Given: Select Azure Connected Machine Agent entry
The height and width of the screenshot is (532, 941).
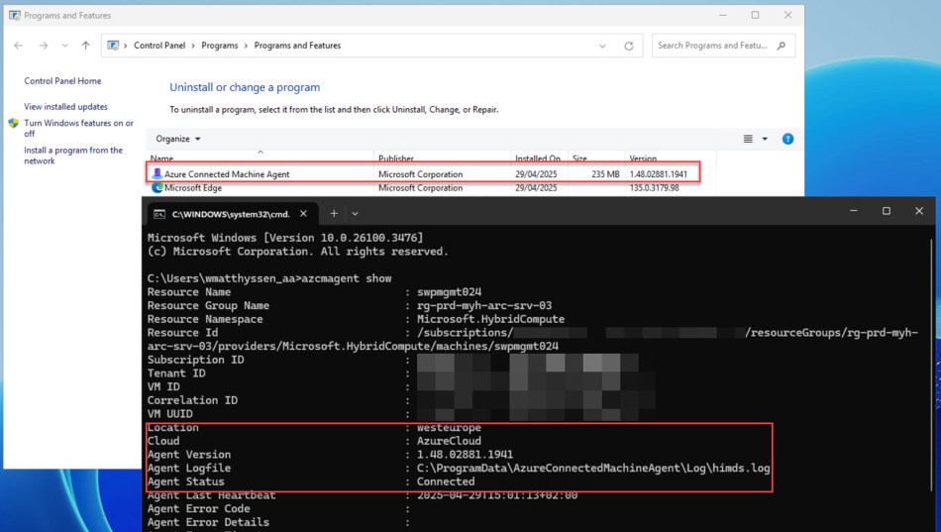Looking at the screenshot, I should click(423, 174).
